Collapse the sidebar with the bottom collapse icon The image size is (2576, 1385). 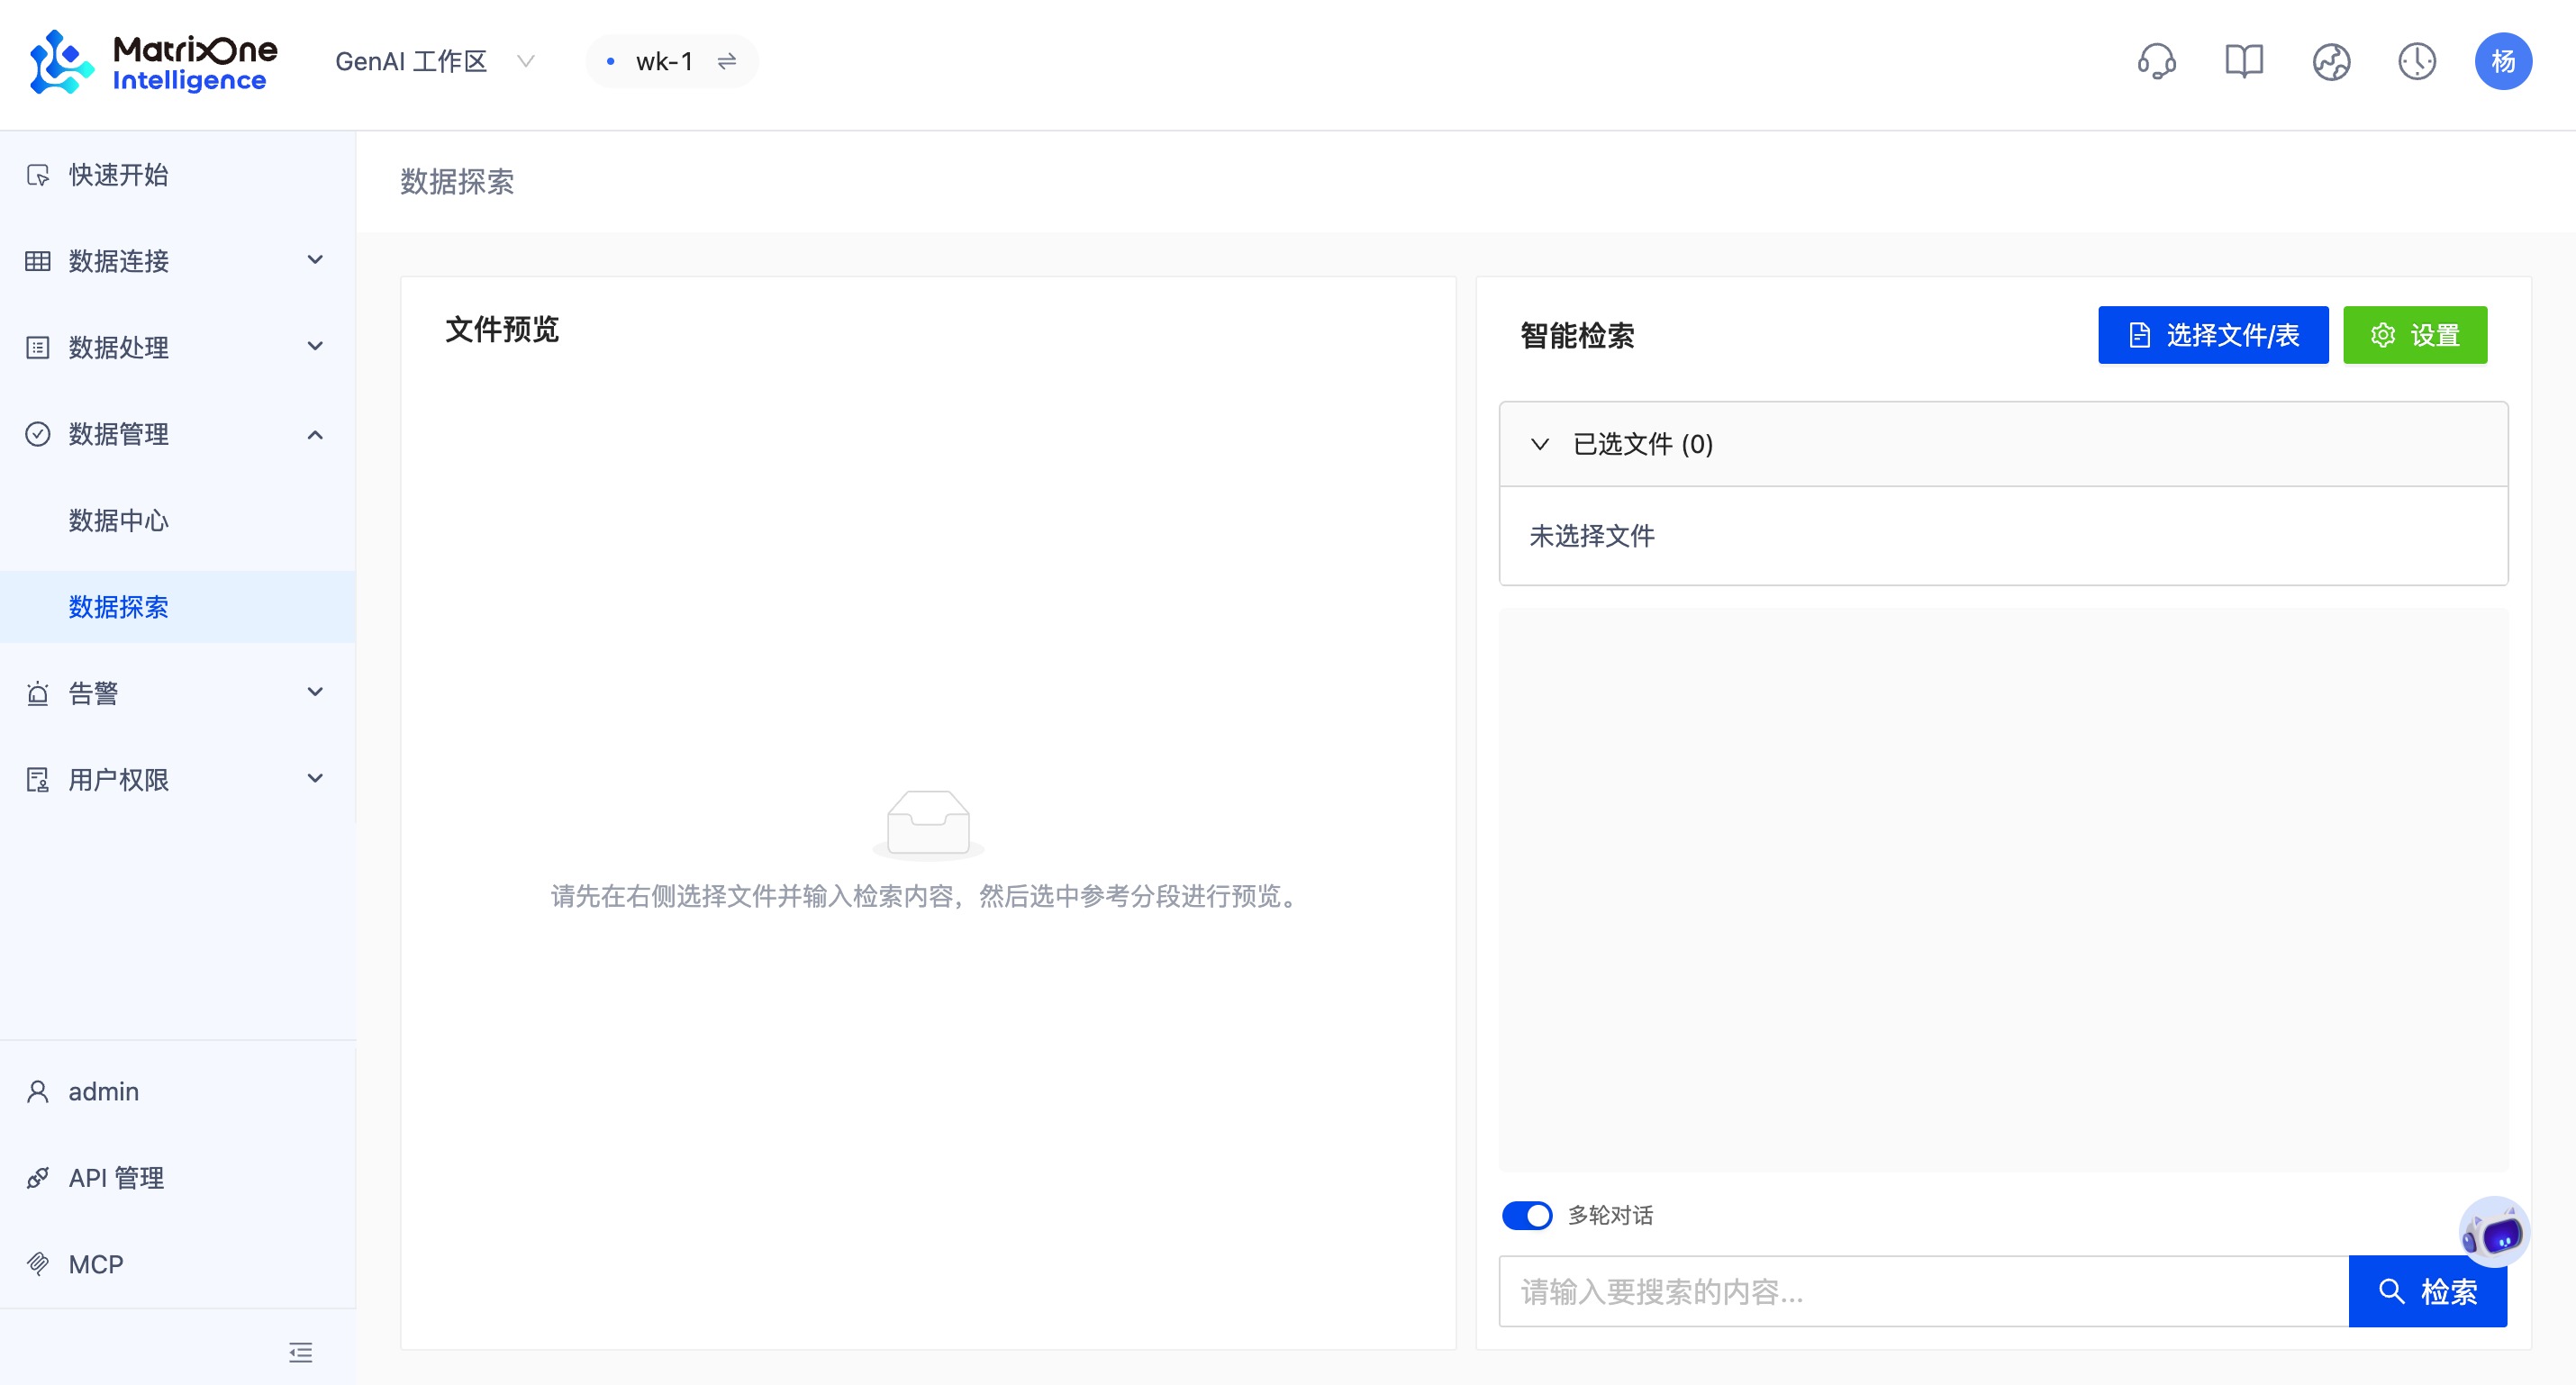click(300, 1352)
